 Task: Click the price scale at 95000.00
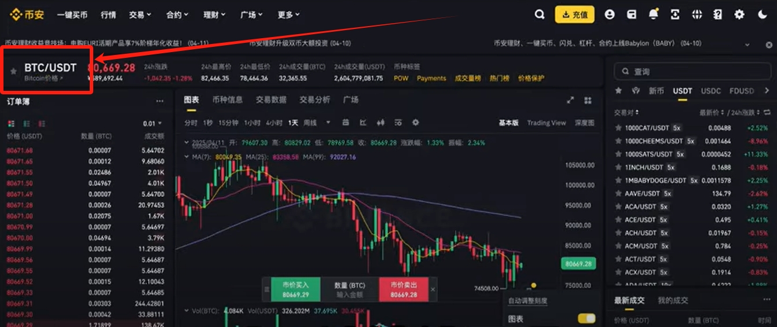tap(579, 205)
